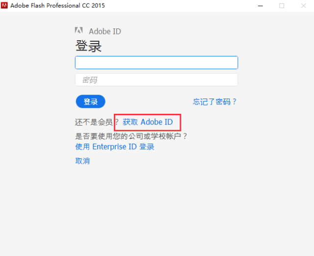Focus the Adobe ID email input field
314x256 pixels.
point(156,62)
